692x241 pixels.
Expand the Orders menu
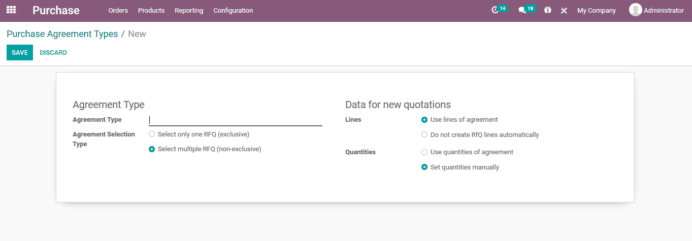point(118,11)
